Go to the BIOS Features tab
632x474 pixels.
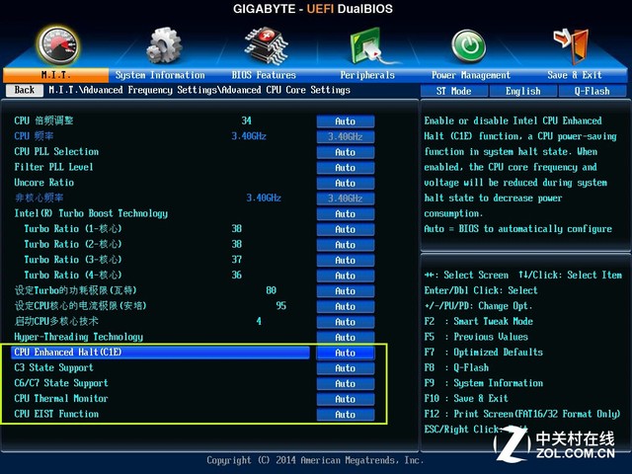[264, 75]
